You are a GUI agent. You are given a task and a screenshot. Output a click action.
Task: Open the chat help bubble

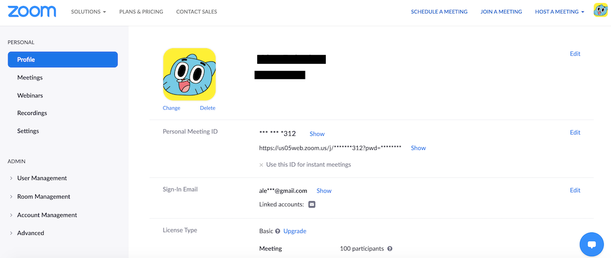pos(591,244)
